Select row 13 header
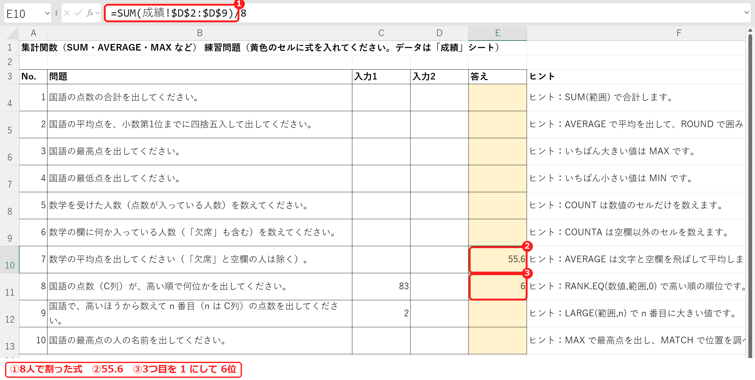Viewport: 755px width, 380px height. [x=10, y=341]
